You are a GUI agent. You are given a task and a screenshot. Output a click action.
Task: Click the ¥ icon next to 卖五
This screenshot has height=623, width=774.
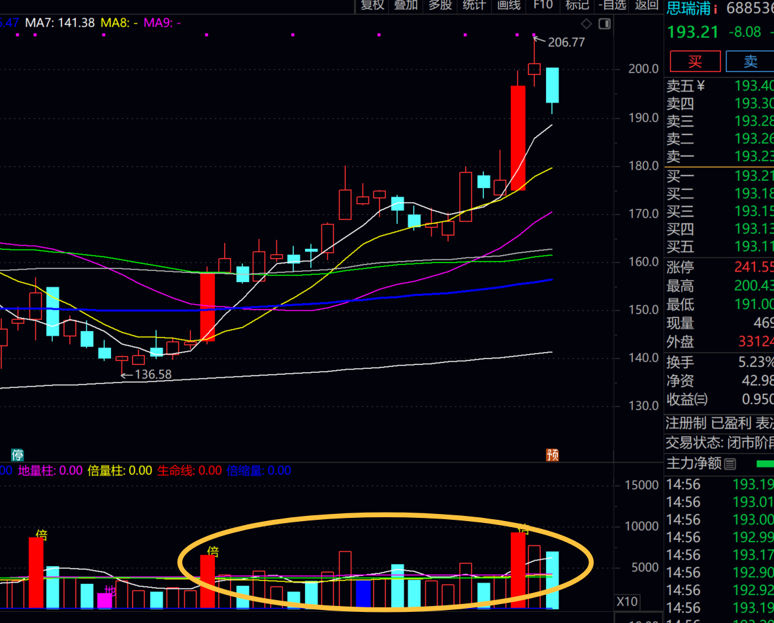(x=701, y=86)
